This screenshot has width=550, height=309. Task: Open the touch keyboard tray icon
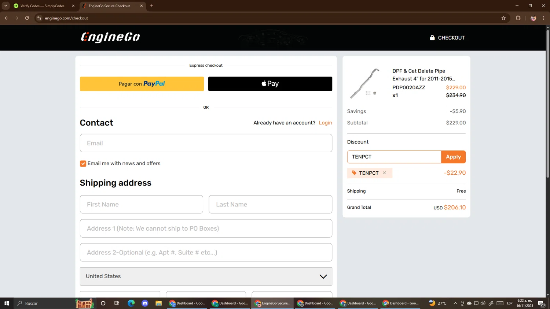(x=500, y=303)
